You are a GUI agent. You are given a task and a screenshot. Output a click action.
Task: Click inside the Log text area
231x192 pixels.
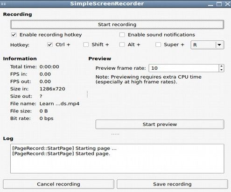(x=117, y=159)
